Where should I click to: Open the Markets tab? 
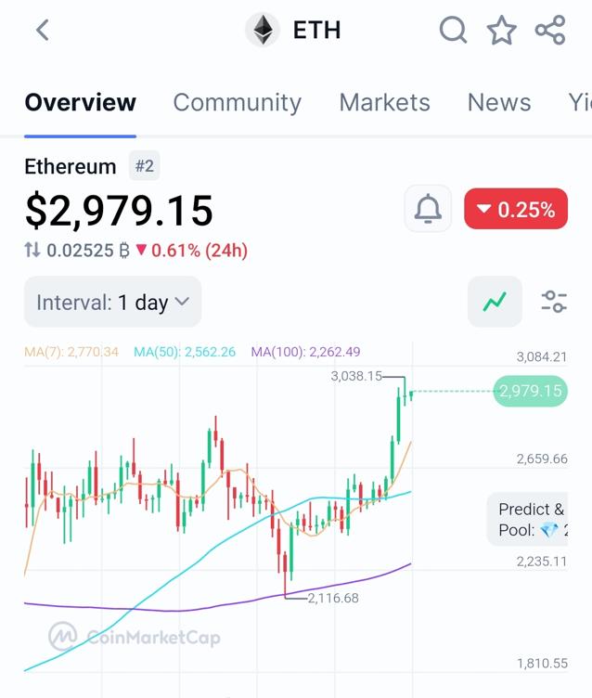tap(384, 102)
